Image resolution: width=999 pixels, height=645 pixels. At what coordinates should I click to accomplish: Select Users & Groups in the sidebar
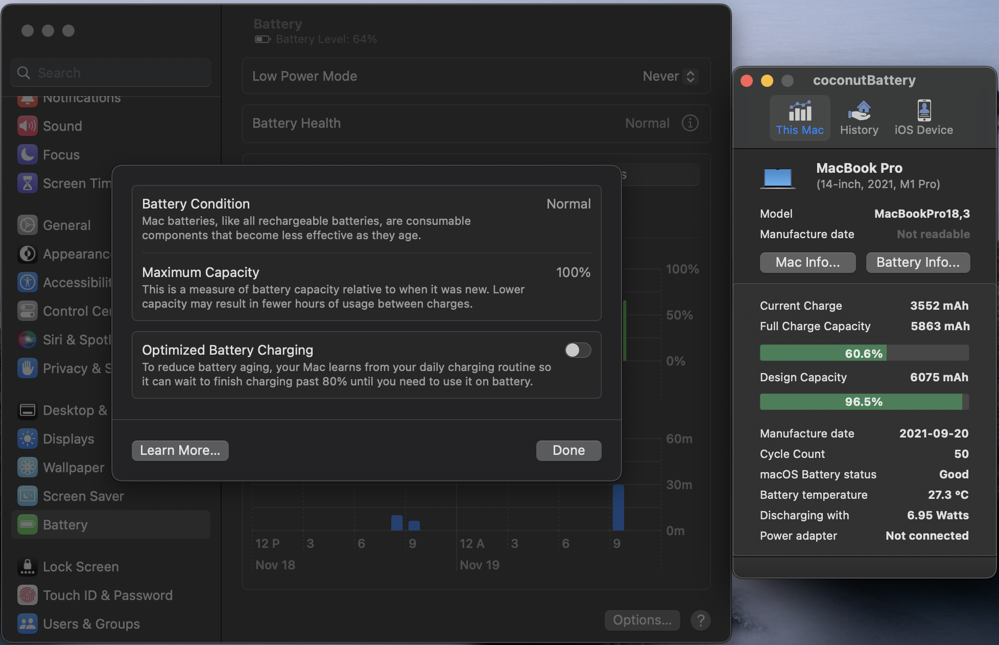point(91,624)
